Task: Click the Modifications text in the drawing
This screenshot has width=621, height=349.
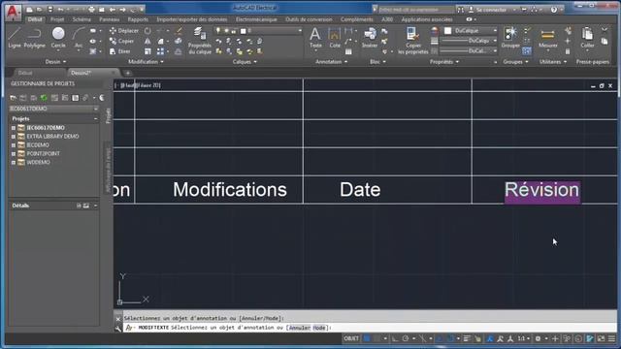Action: [230, 190]
